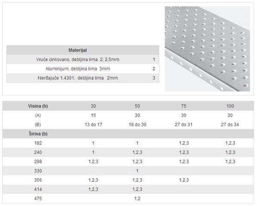257x206 pixels.
Task: Select height column header 75
Action: (184, 106)
